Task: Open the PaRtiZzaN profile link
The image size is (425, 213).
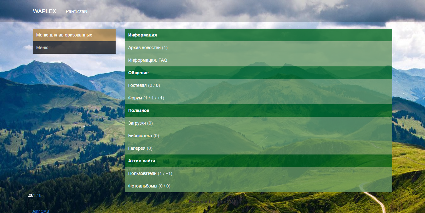Action: click(x=76, y=11)
